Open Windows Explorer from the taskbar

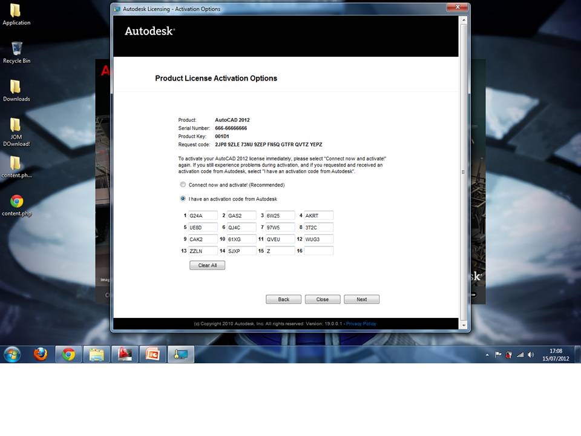(x=97, y=354)
